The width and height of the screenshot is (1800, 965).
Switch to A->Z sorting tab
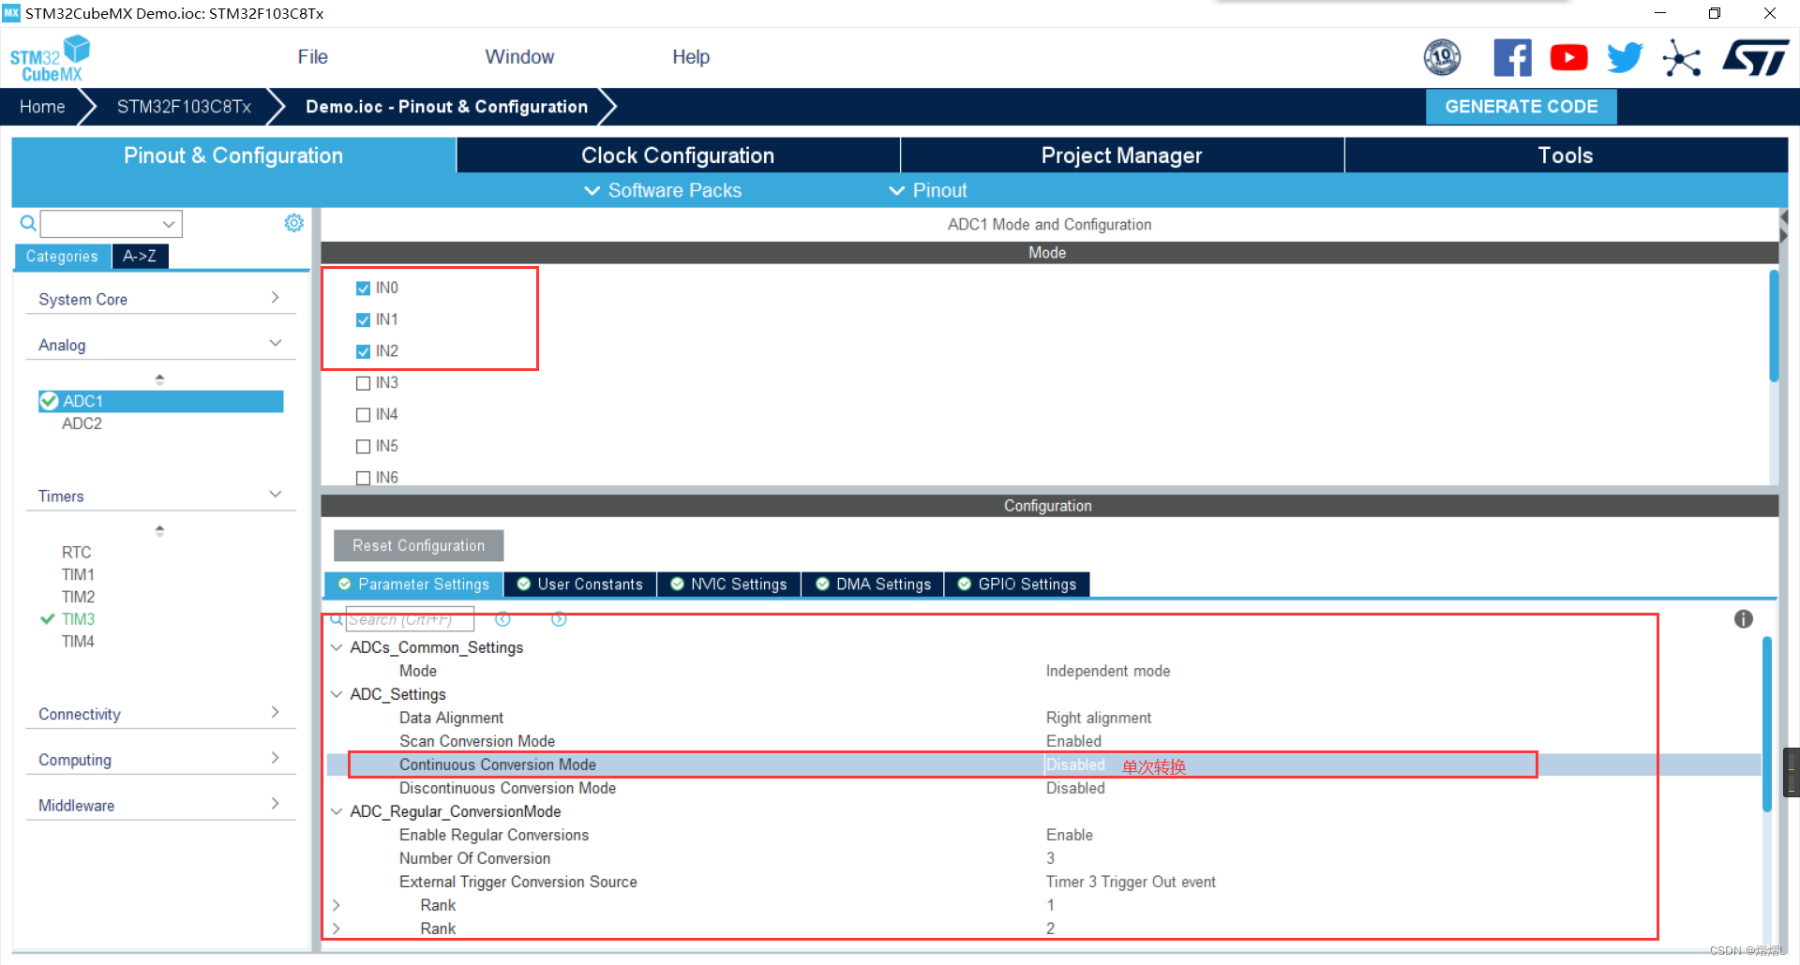pos(140,256)
